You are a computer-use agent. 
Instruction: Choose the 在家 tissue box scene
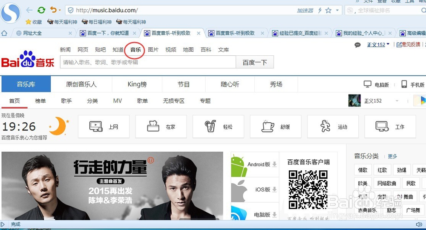click(161, 126)
